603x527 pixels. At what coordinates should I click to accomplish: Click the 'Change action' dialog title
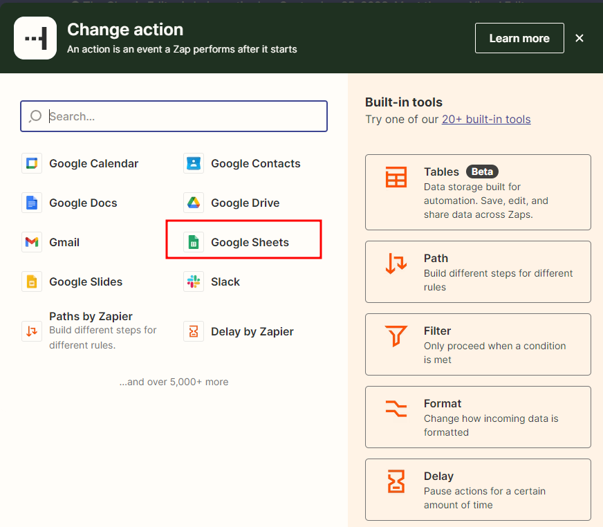[125, 30]
